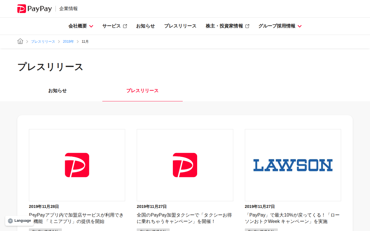Viewport: 370px width, 231px height.
Task: Open the LAWSON logo thumbnail
Action: click(x=293, y=165)
